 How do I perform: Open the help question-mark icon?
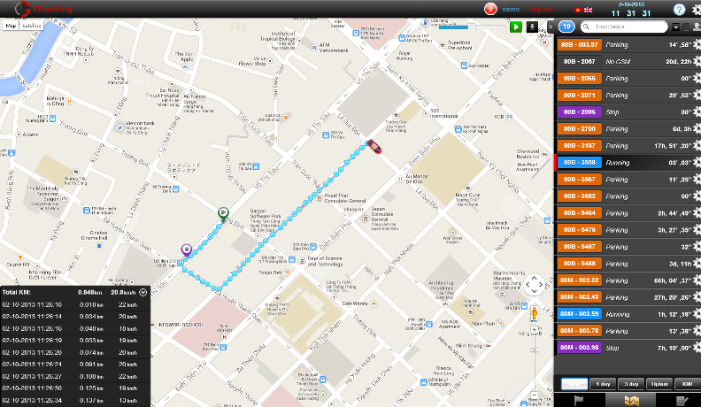click(679, 10)
